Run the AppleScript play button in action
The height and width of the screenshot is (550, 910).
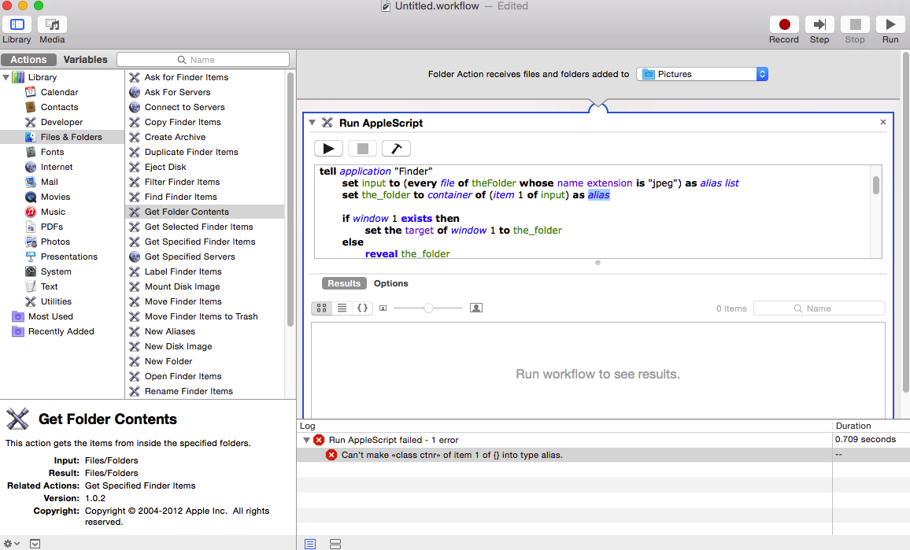(x=328, y=149)
